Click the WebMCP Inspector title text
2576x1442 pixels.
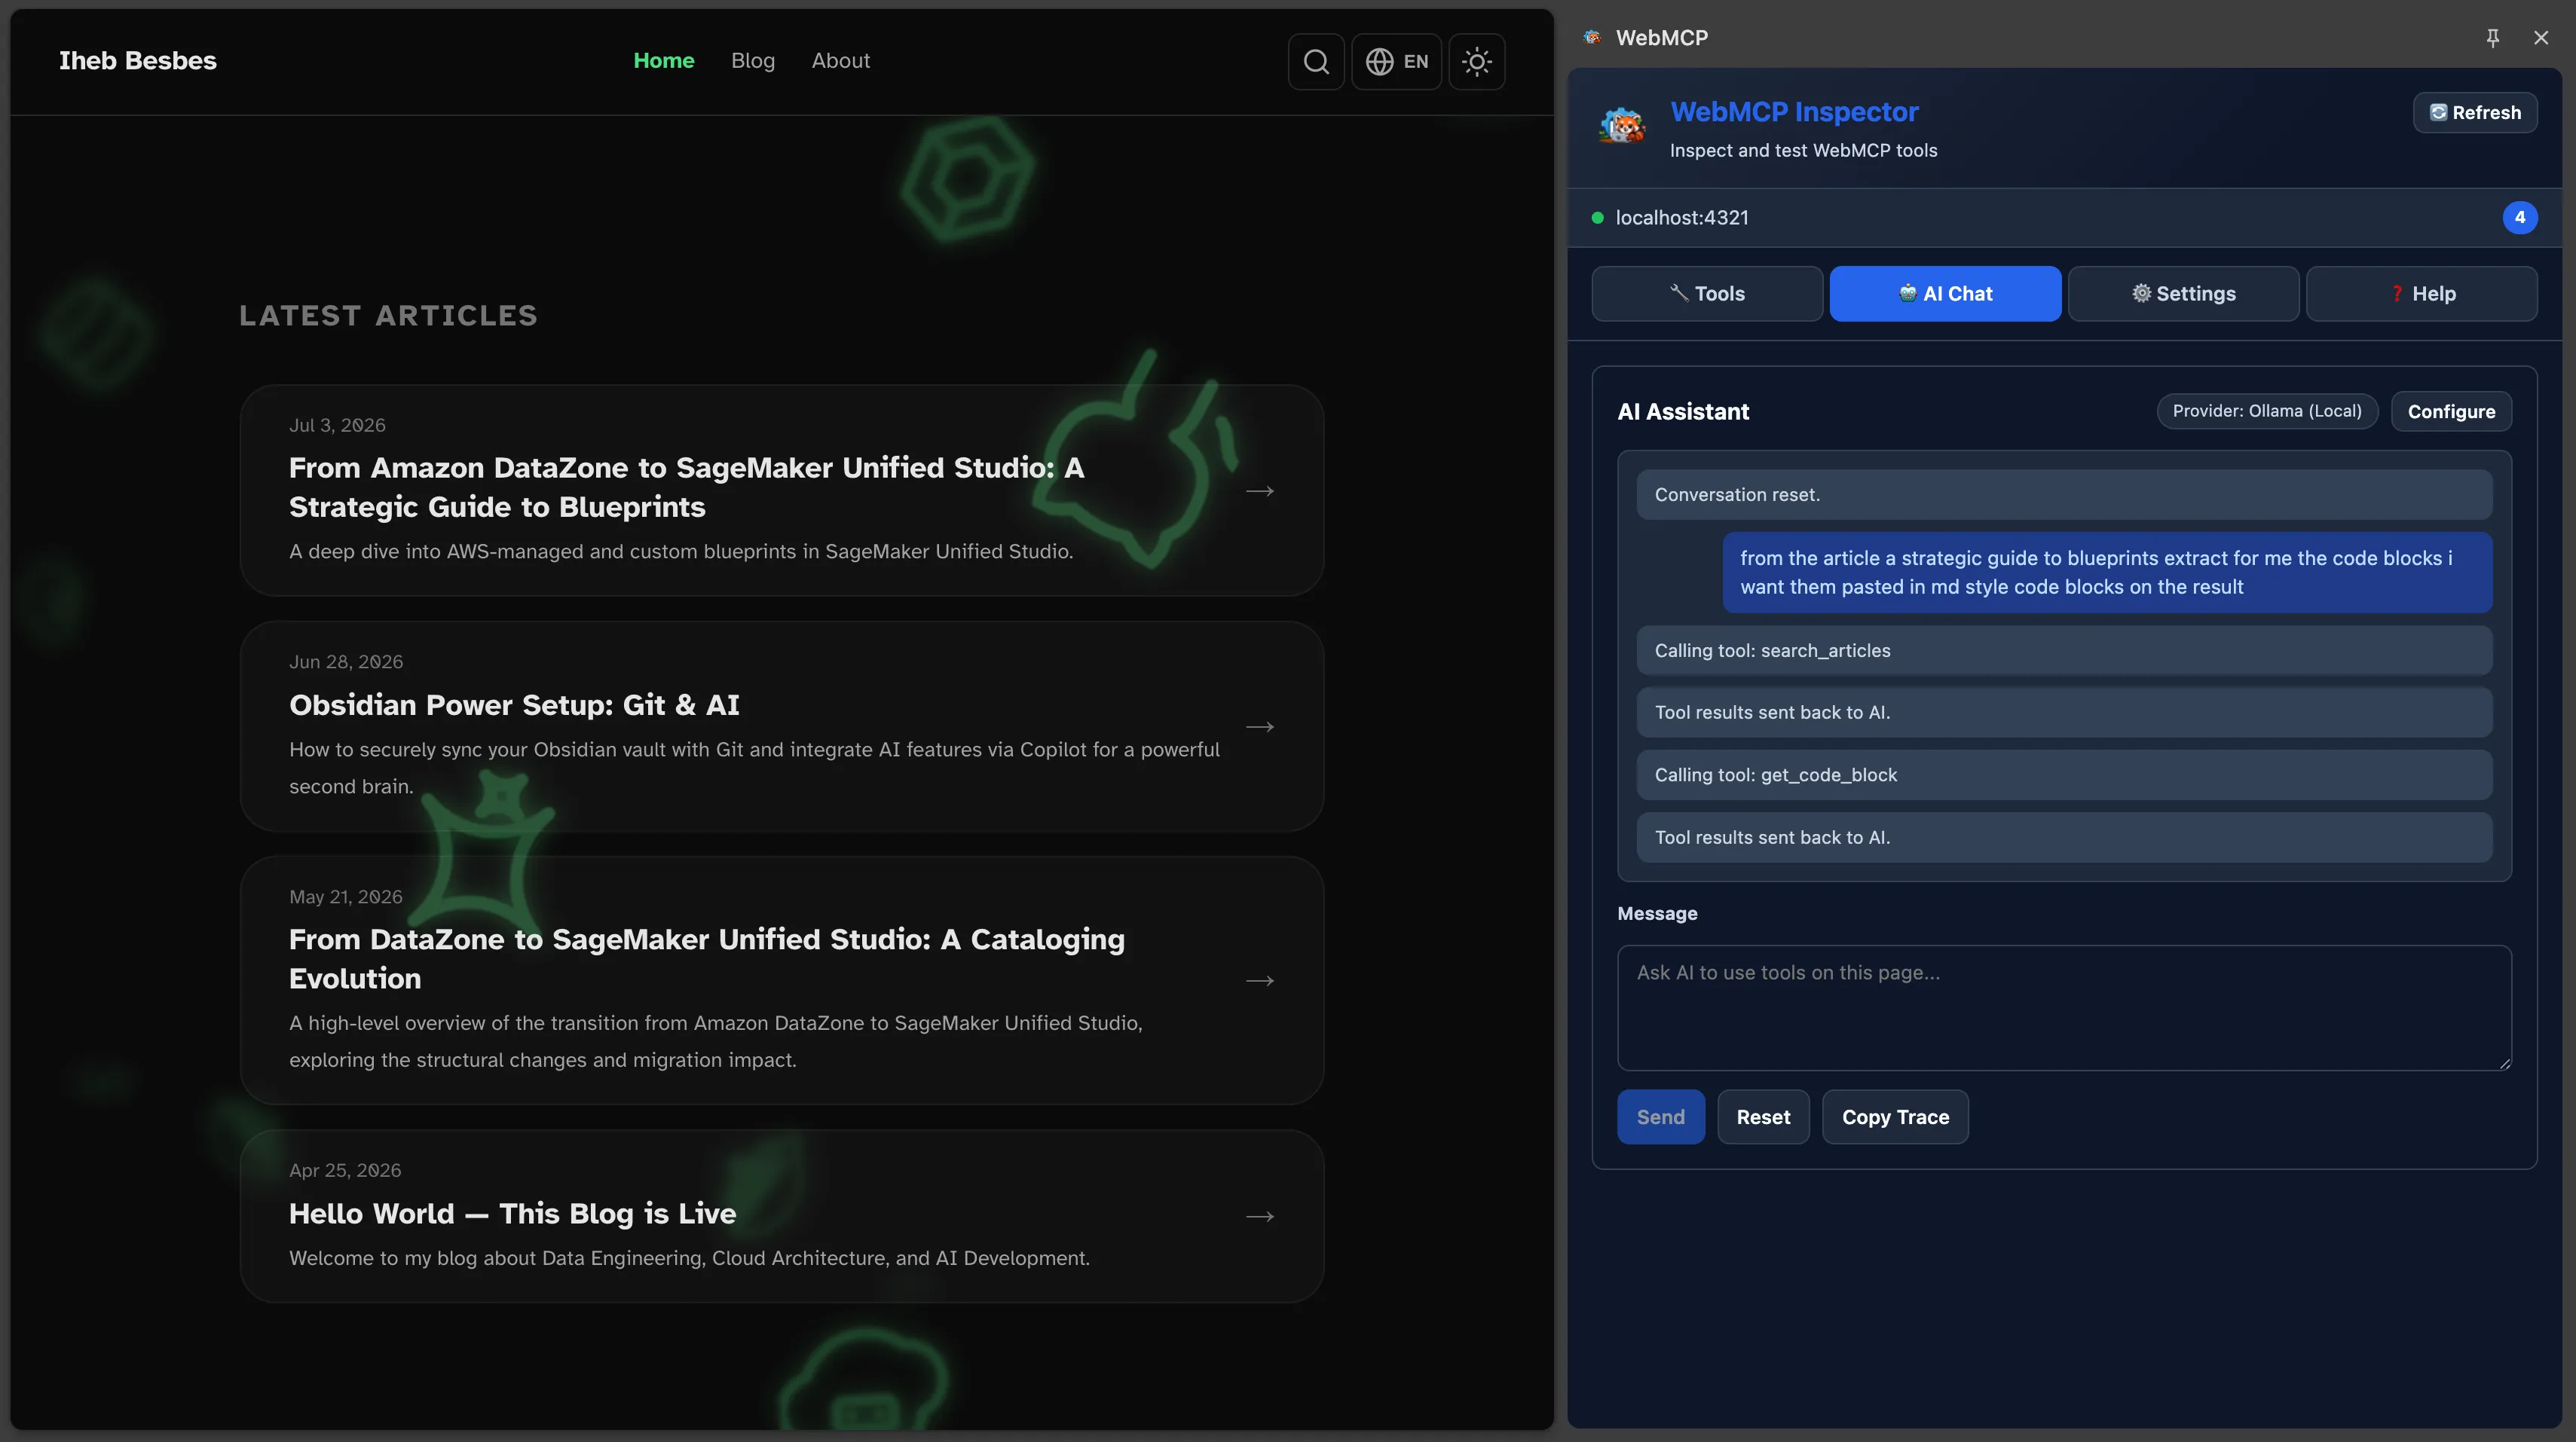1794,112
